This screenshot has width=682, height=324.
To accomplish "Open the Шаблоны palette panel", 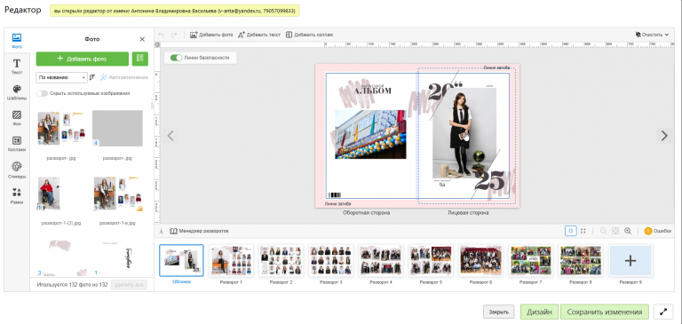I will coord(17,92).
